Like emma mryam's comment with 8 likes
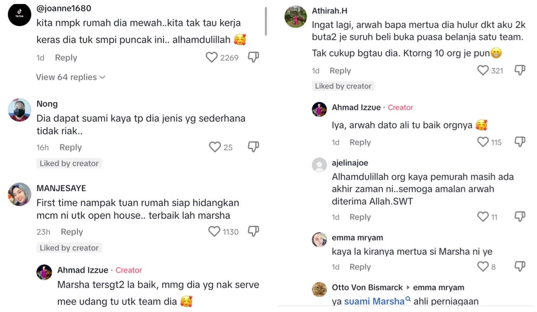 [x=483, y=266]
